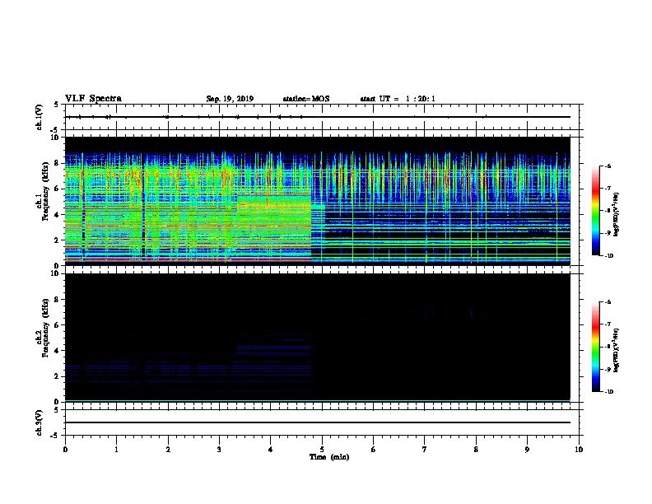The height and width of the screenshot is (504, 652).
Task: Click the ch.1 colorbar log(PSD) units label
Action: [x=617, y=214]
